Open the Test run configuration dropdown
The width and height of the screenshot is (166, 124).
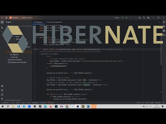click(x=116, y=18)
